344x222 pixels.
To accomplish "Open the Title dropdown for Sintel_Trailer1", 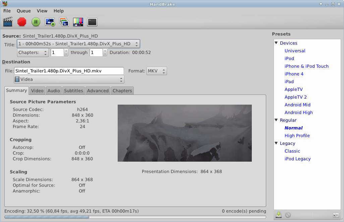I will [78, 44].
